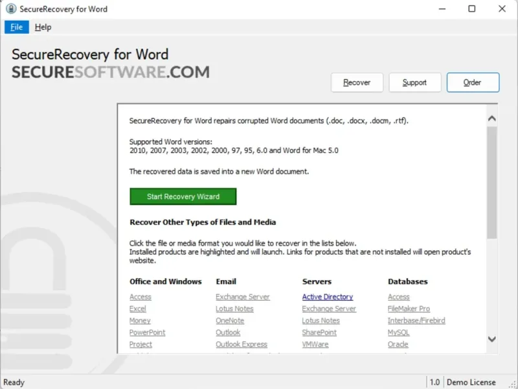Click the Order button
Image resolution: width=518 pixels, height=389 pixels.
(473, 82)
